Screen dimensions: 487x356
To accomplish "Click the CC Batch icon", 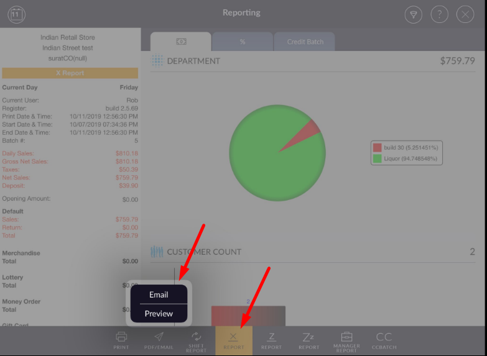I will tap(384, 340).
